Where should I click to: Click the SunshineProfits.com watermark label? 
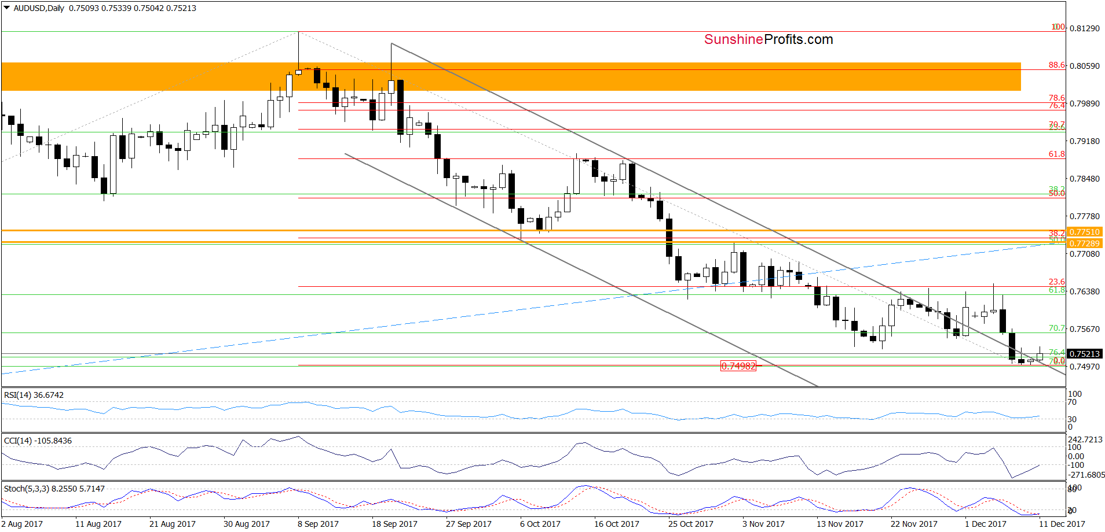(769, 39)
